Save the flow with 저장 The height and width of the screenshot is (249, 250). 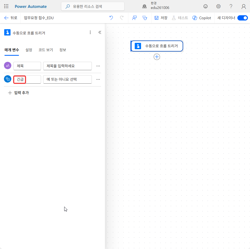tap(161, 18)
